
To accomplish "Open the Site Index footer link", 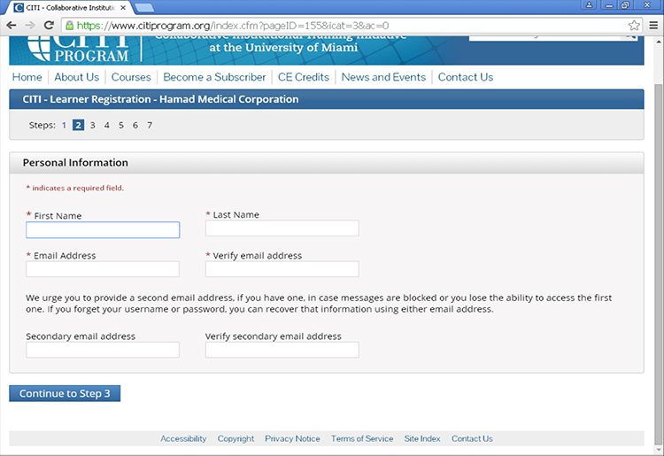I will [422, 438].
